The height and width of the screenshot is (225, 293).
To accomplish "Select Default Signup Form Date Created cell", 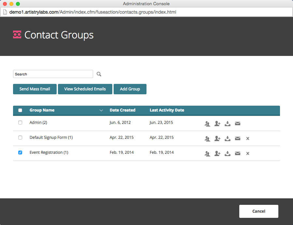I will pyautogui.click(x=121, y=138).
